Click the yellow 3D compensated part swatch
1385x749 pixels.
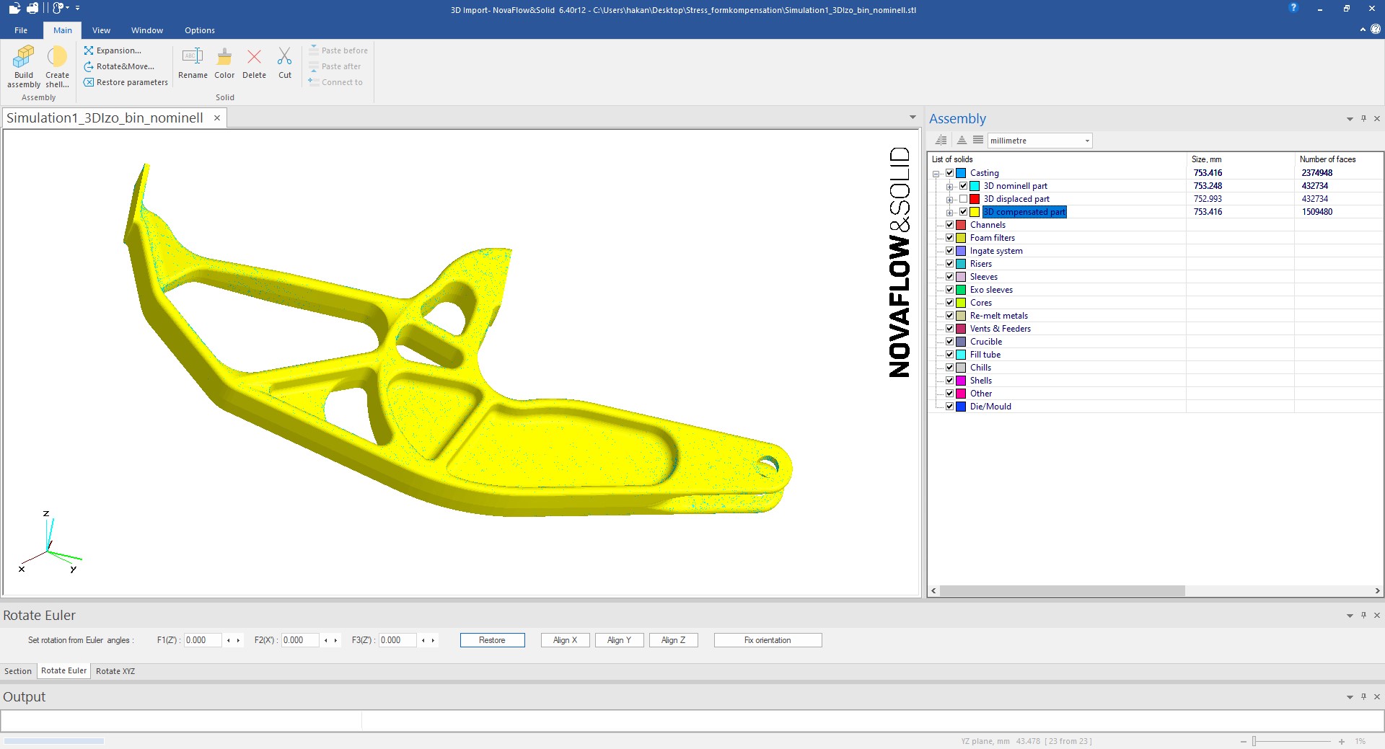pyautogui.click(x=975, y=212)
